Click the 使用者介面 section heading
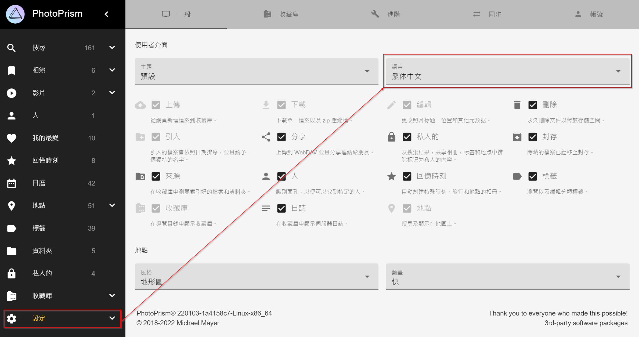The width and height of the screenshot is (639, 337). click(151, 45)
